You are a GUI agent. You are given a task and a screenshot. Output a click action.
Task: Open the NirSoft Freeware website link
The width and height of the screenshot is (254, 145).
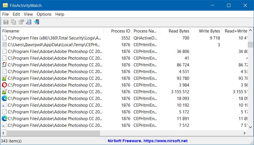coord(148,141)
